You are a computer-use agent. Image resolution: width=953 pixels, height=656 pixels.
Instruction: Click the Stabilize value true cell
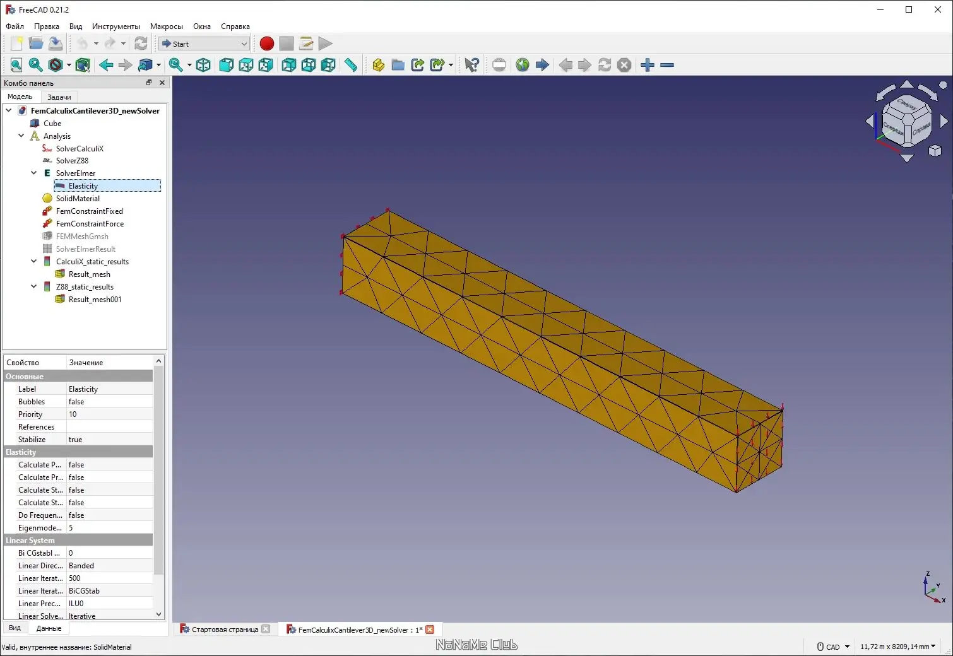[110, 440]
